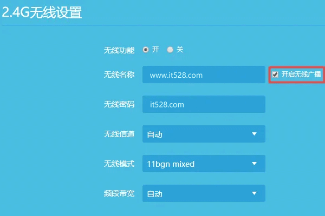Toggle the 开启无线广播 checkbox
This screenshot has height=216, width=325.
[275, 75]
